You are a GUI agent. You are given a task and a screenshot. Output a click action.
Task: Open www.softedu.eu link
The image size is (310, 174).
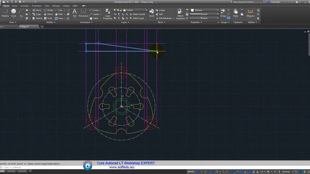(122, 167)
